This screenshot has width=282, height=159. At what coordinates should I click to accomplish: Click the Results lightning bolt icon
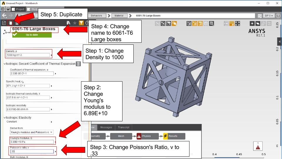coord(165,136)
